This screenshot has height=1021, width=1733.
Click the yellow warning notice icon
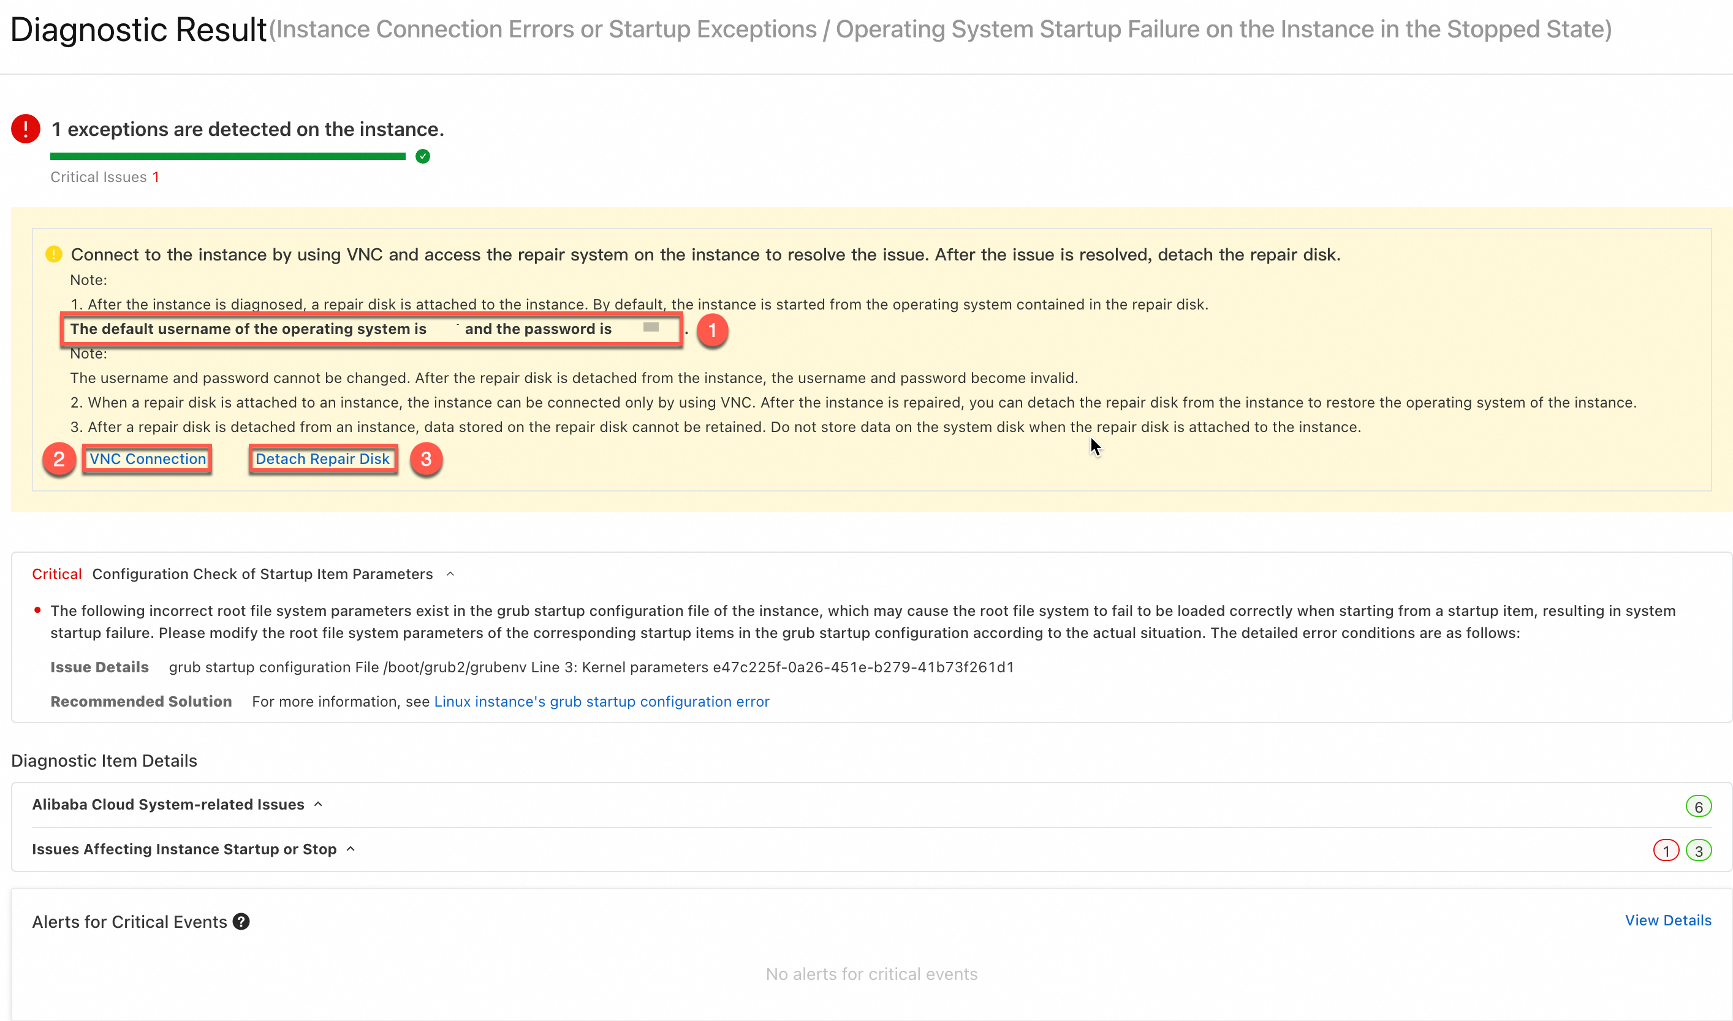[54, 254]
